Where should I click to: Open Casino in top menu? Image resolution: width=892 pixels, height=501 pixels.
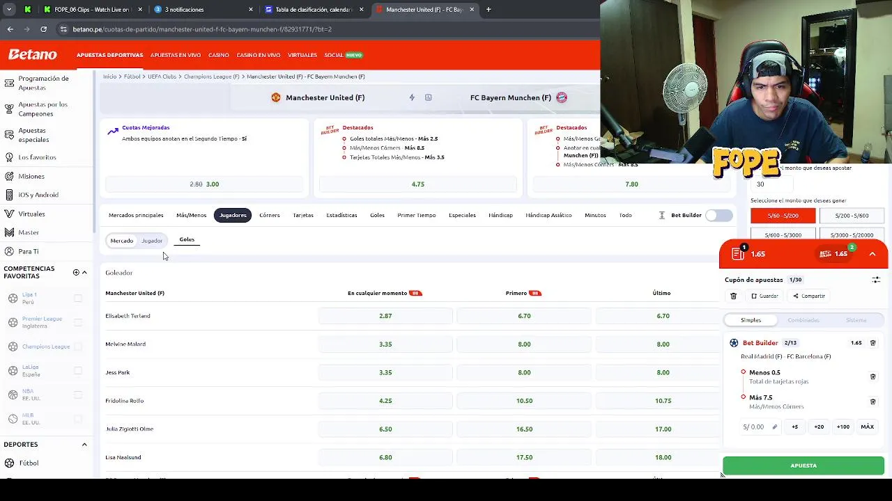point(219,55)
